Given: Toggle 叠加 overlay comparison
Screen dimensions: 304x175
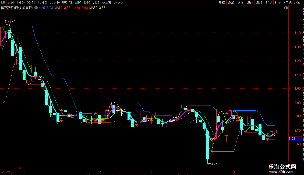Looking at the screenshot, I should [x=231, y=2].
